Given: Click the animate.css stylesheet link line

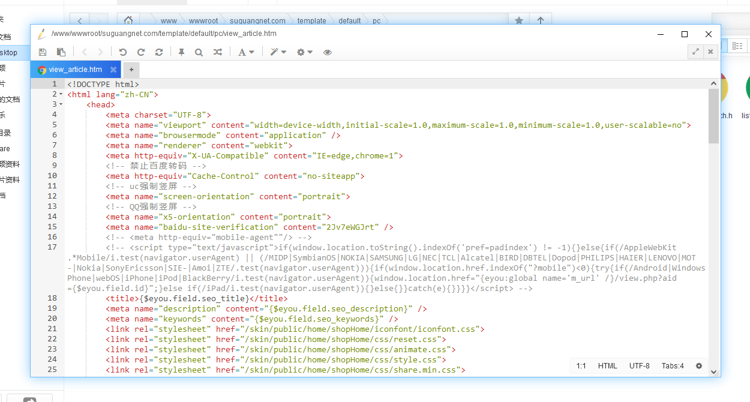Looking at the screenshot, I should [x=281, y=349].
